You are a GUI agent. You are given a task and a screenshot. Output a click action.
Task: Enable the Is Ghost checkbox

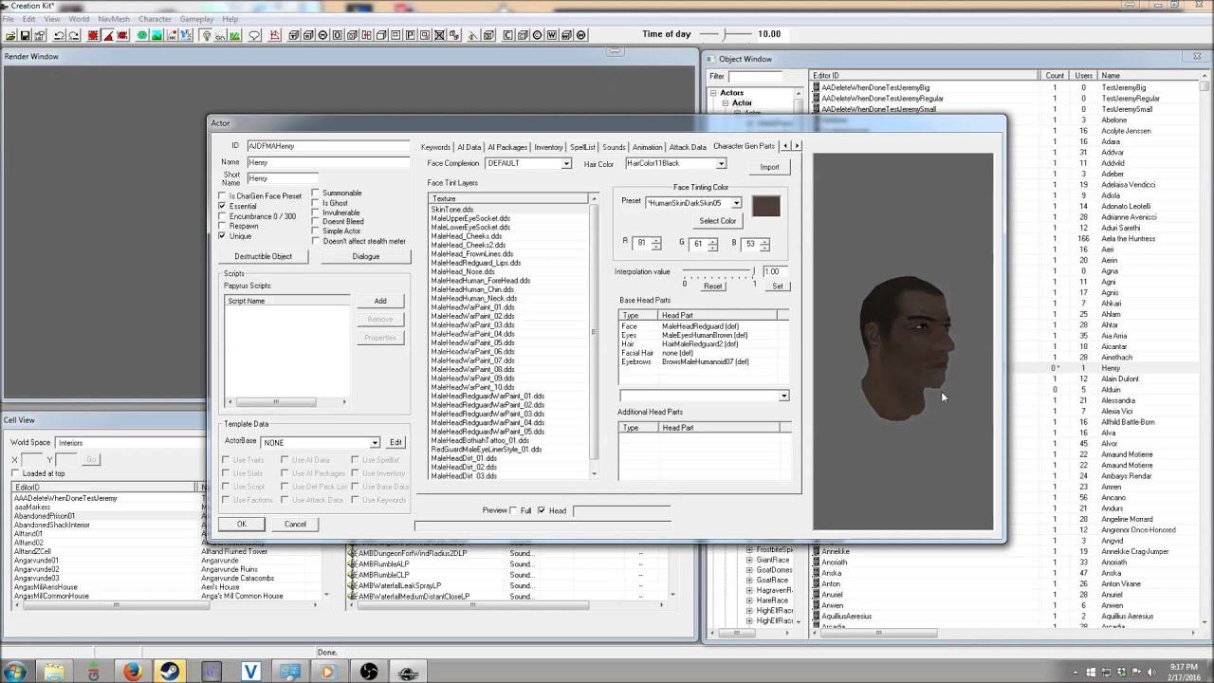(316, 203)
